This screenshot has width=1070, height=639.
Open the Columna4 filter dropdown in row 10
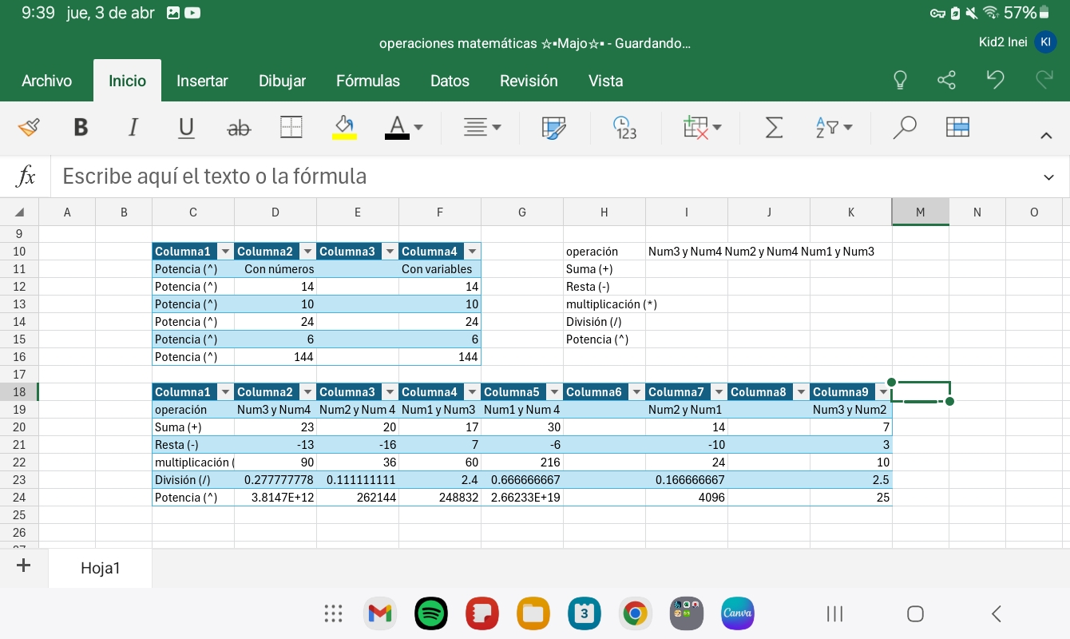pyautogui.click(x=472, y=252)
